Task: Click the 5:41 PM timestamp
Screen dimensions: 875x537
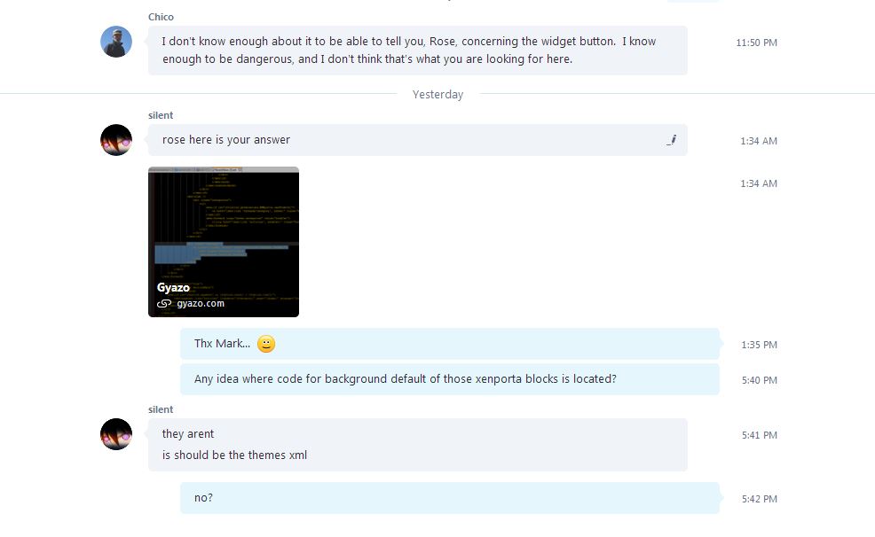Action: click(759, 435)
